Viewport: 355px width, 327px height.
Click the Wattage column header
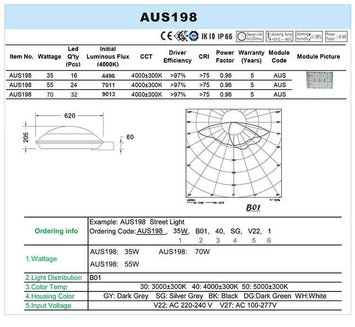[x=49, y=57]
